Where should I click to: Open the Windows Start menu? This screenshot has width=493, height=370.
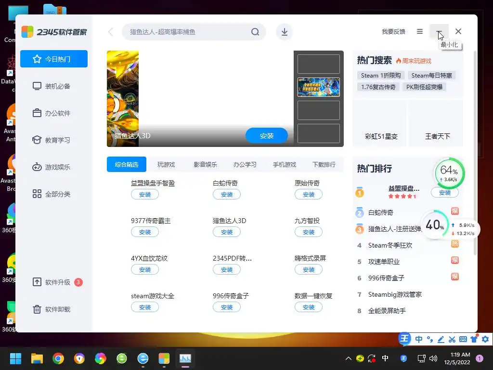click(15, 358)
